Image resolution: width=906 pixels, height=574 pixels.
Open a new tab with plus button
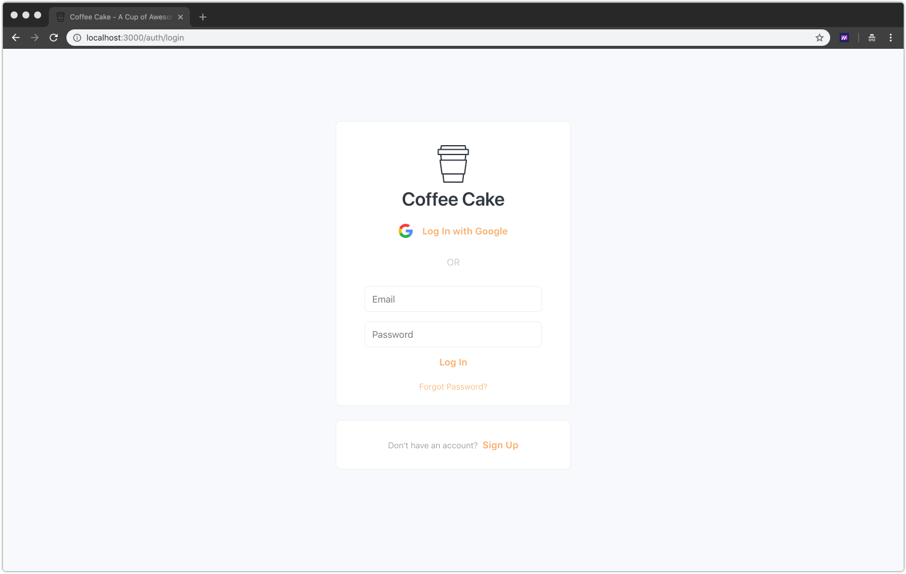[203, 17]
